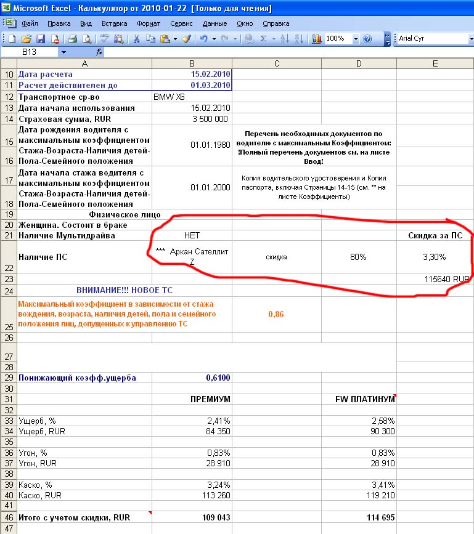The height and width of the screenshot is (534, 474).
Task: Expand toolbar options chevron
Action: point(387,39)
